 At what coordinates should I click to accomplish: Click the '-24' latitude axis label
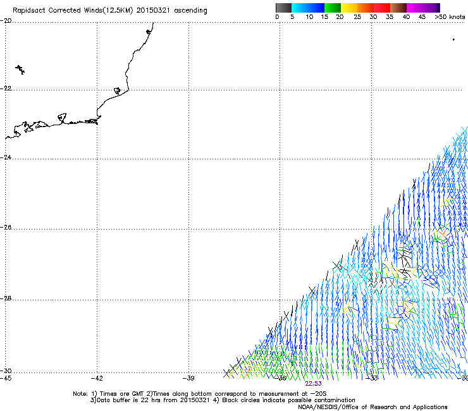6,157
